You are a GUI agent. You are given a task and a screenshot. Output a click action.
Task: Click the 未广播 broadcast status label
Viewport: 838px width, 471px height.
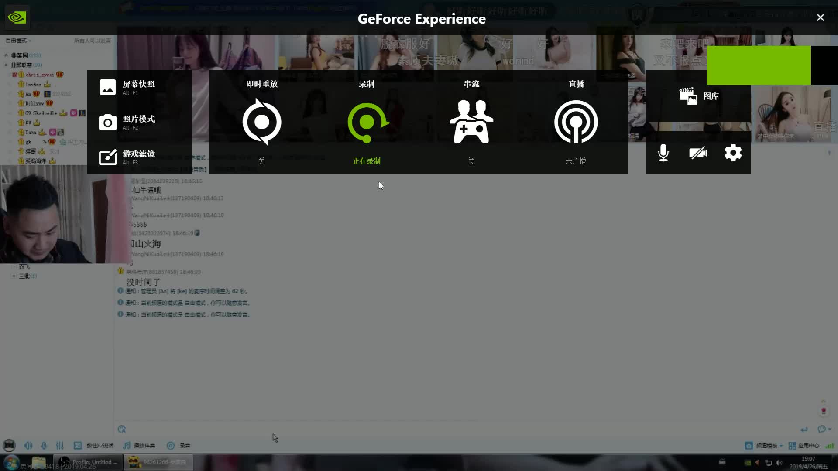pyautogui.click(x=576, y=161)
